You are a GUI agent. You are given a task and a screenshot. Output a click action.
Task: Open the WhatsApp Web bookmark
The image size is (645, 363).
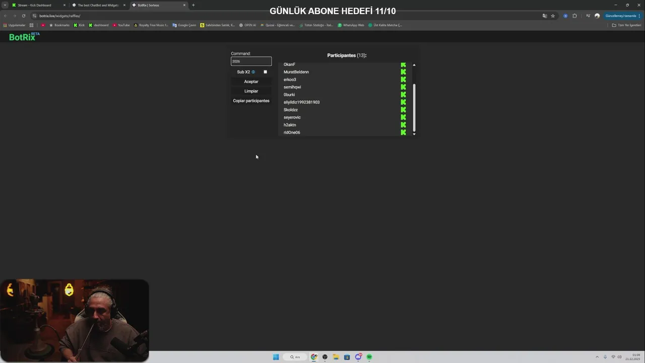click(x=351, y=25)
